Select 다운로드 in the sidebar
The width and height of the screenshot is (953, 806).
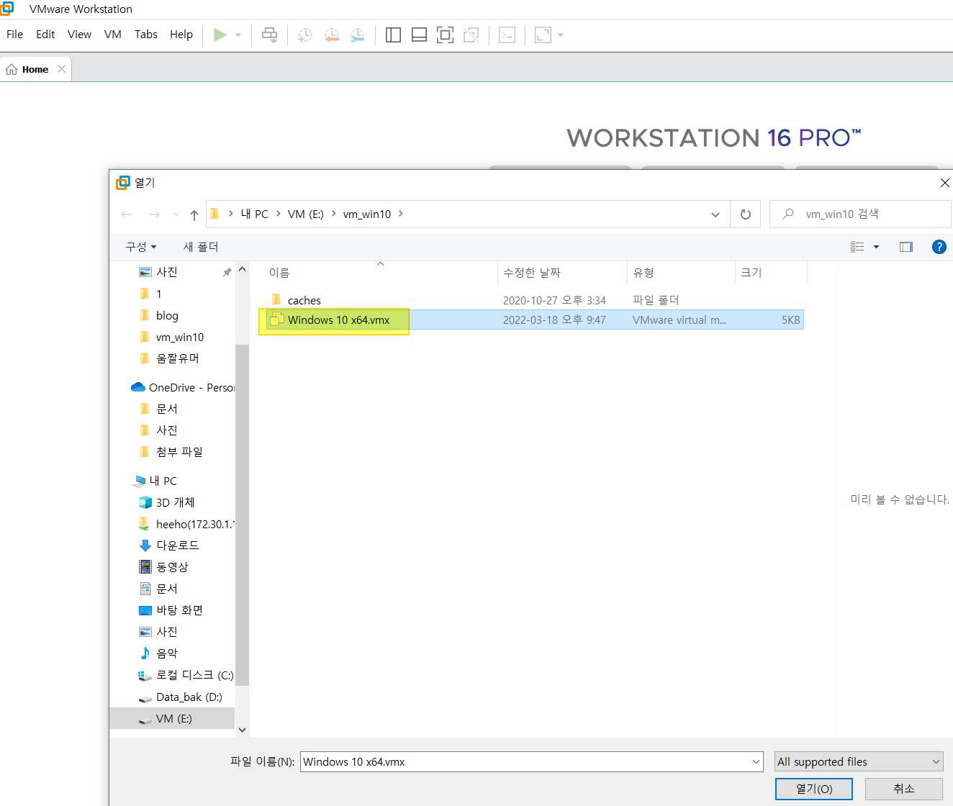pyautogui.click(x=177, y=545)
